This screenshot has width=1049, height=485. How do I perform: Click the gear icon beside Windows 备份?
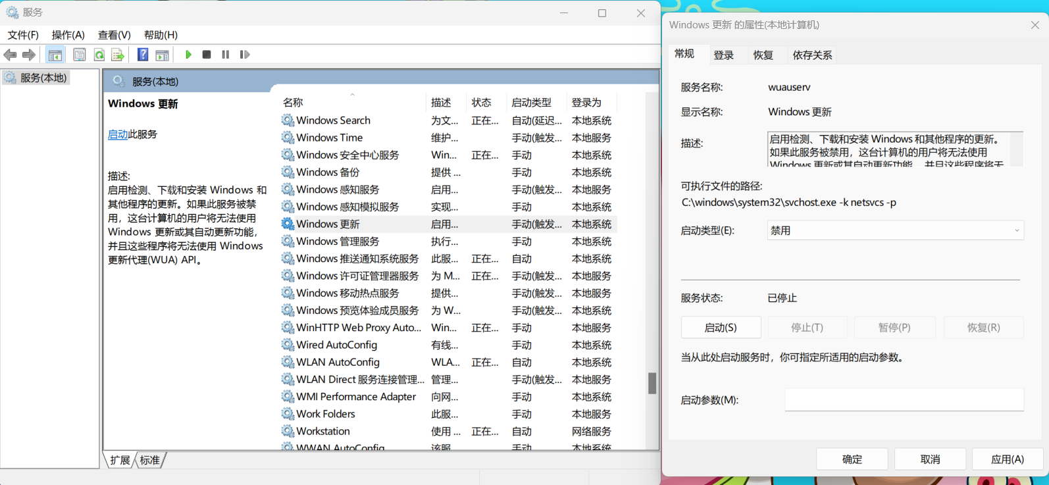[288, 172]
